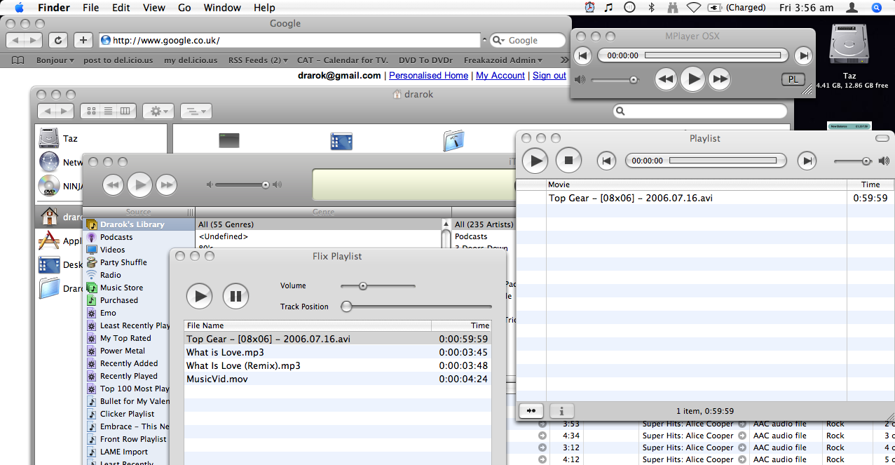
Task: Switch Finder window to list view
Action: [109, 111]
